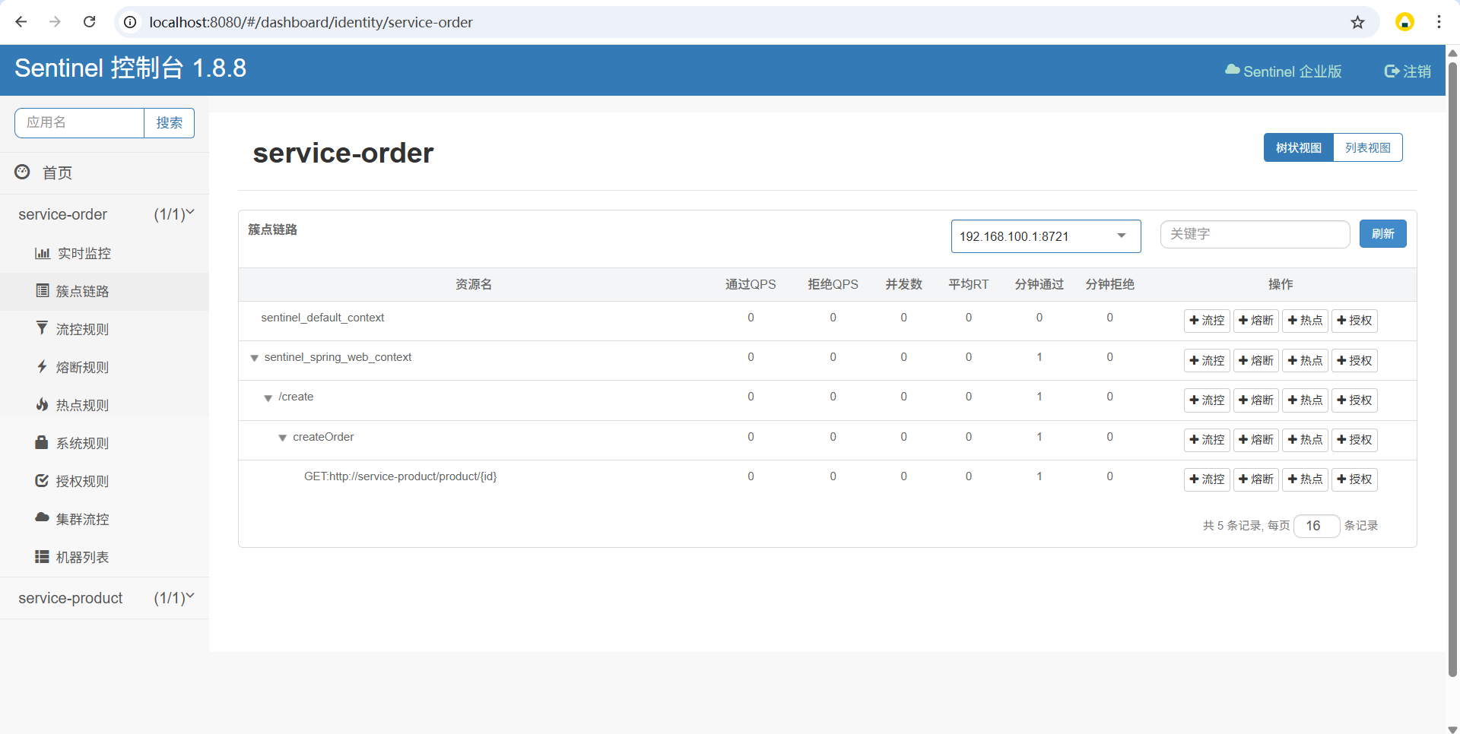Click the 熔断规则 lightning icon

[42, 366]
